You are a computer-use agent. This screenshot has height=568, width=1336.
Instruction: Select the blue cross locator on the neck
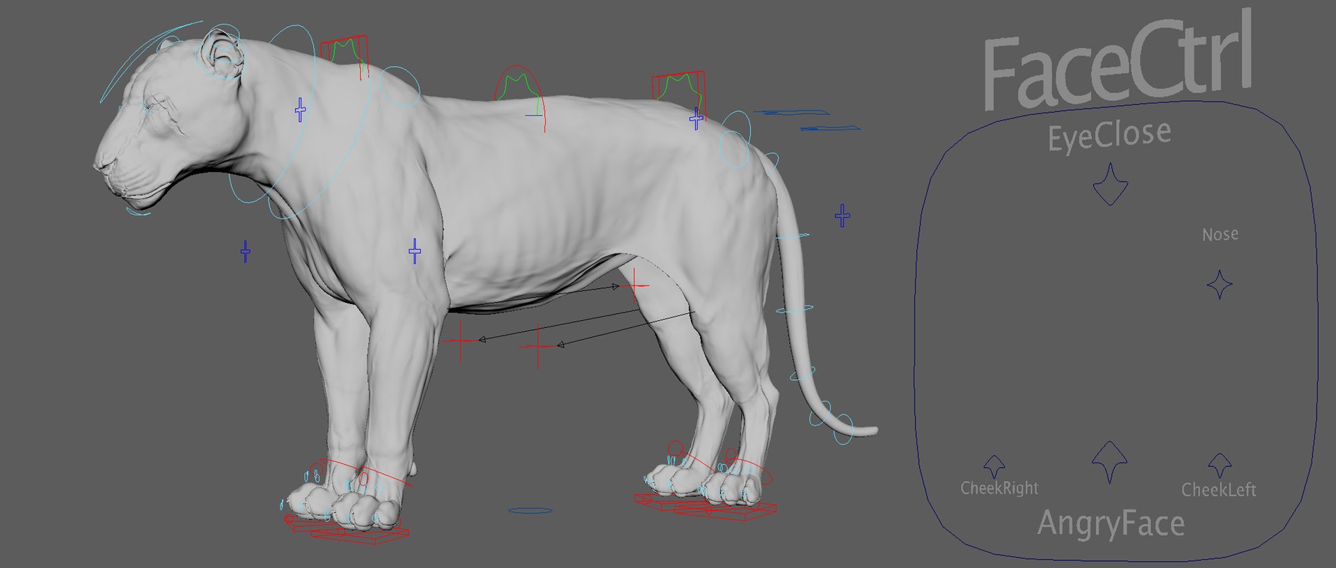point(300,110)
